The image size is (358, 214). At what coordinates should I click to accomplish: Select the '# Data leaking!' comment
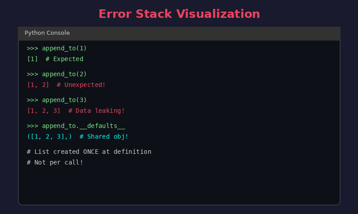pos(97,111)
